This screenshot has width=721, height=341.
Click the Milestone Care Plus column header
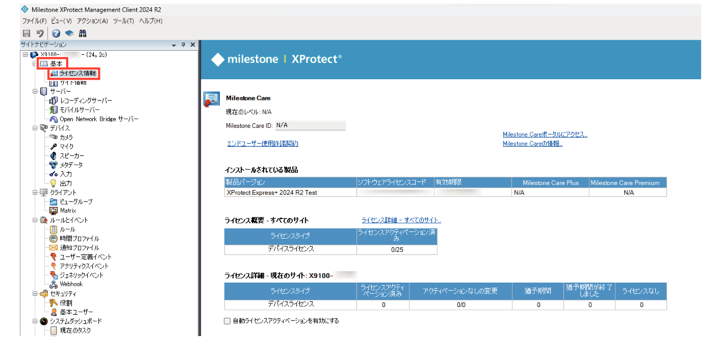(550, 183)
